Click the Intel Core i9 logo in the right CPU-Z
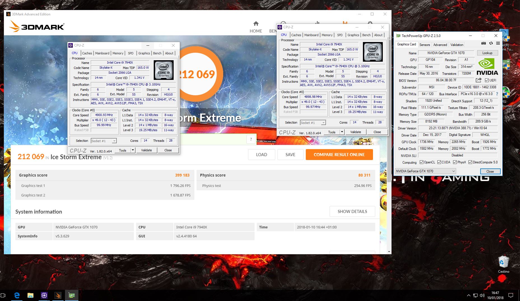This screenshot has width=520, height=301. tap(373, 52)
